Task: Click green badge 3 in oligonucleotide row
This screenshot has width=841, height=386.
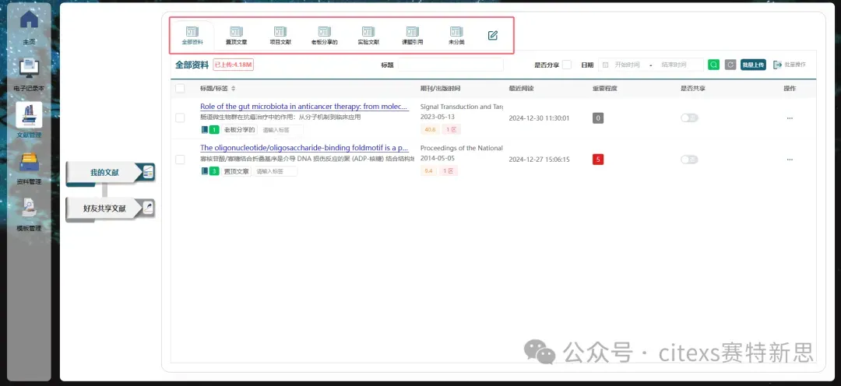Action: point(214,171)
